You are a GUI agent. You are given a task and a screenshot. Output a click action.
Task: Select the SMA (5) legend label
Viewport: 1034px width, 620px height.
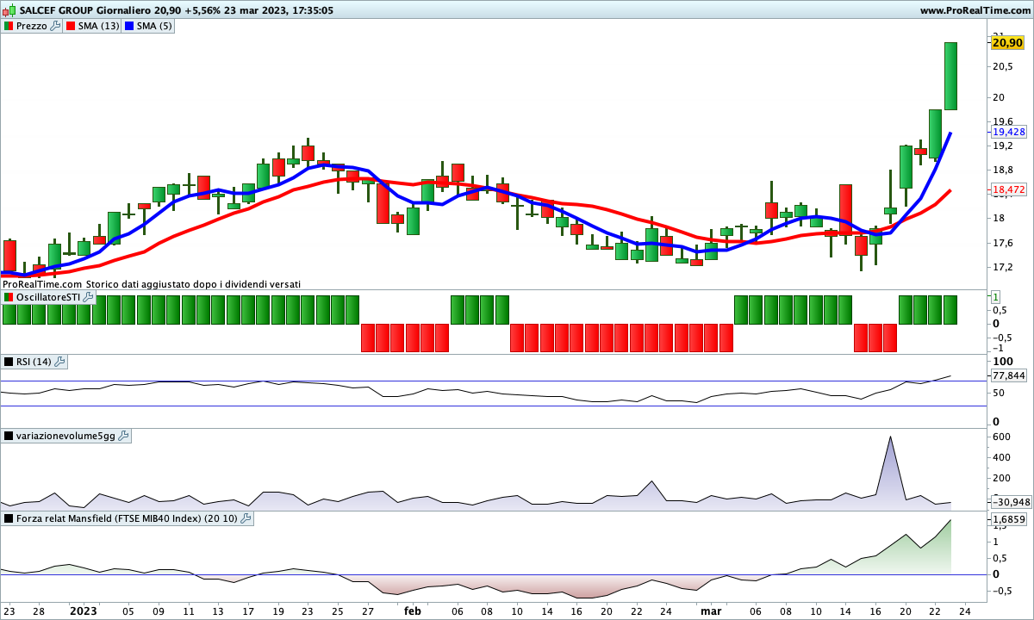155,26
